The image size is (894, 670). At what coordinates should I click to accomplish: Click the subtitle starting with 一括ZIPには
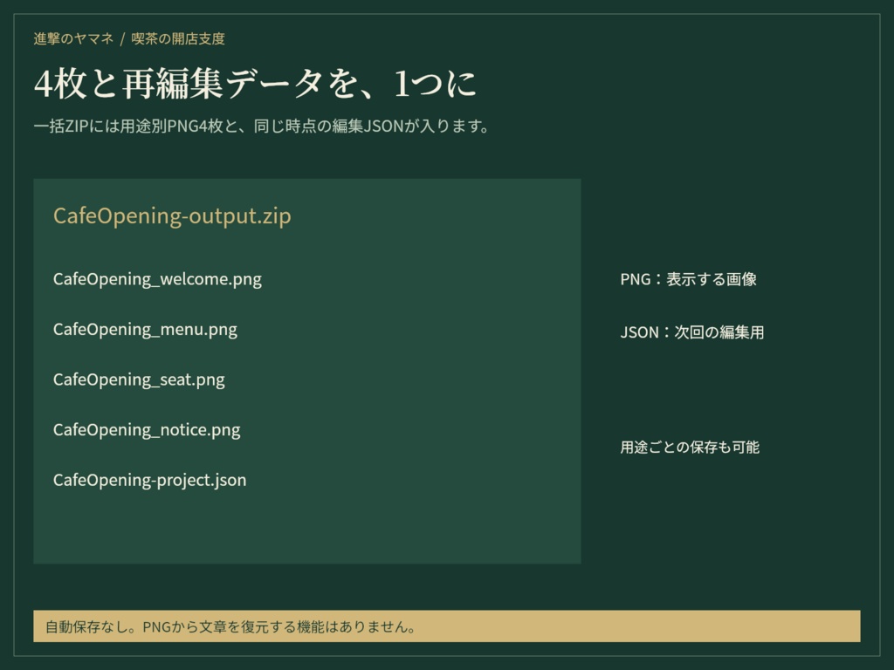(x=262, y=126)
